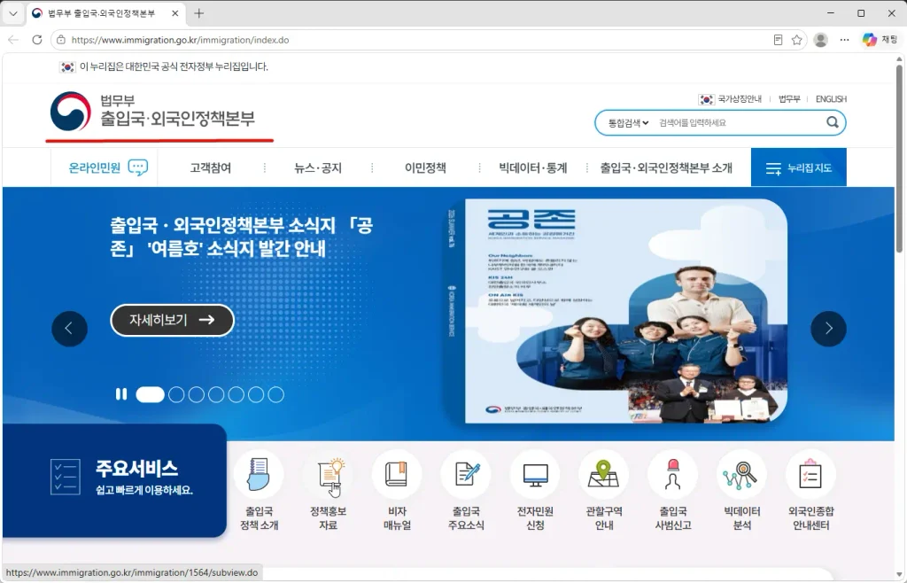The image size is (907, 583).
Task: Click the browser refresh icon
Action: tap(37, 40)
